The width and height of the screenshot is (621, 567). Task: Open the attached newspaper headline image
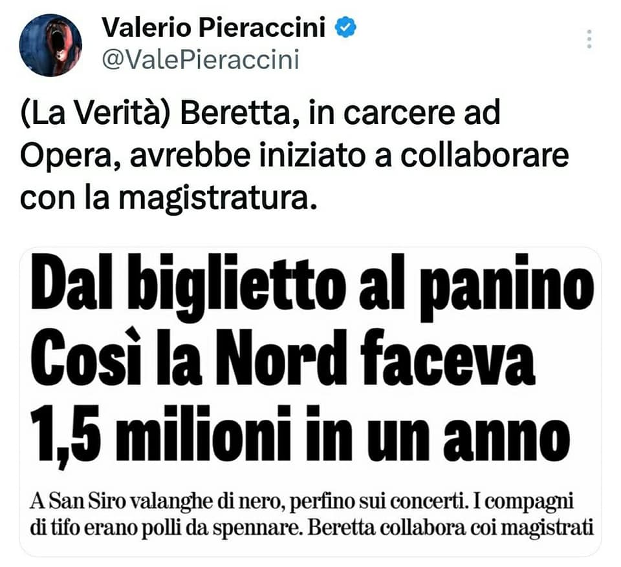click(x=310, y=402)
